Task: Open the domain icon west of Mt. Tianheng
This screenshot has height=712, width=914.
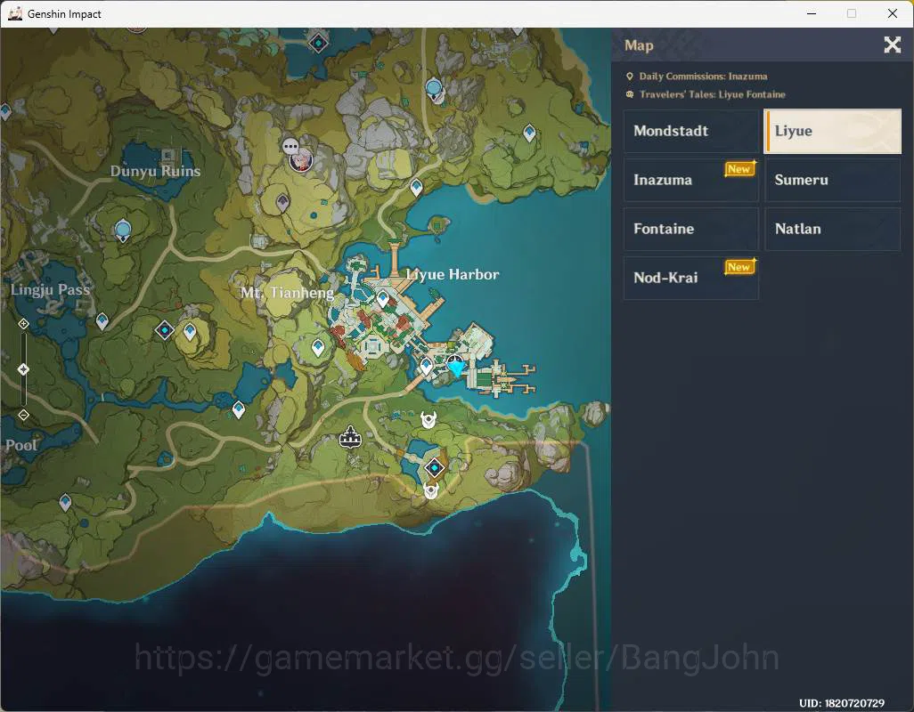Action: [x=165, y=330]
